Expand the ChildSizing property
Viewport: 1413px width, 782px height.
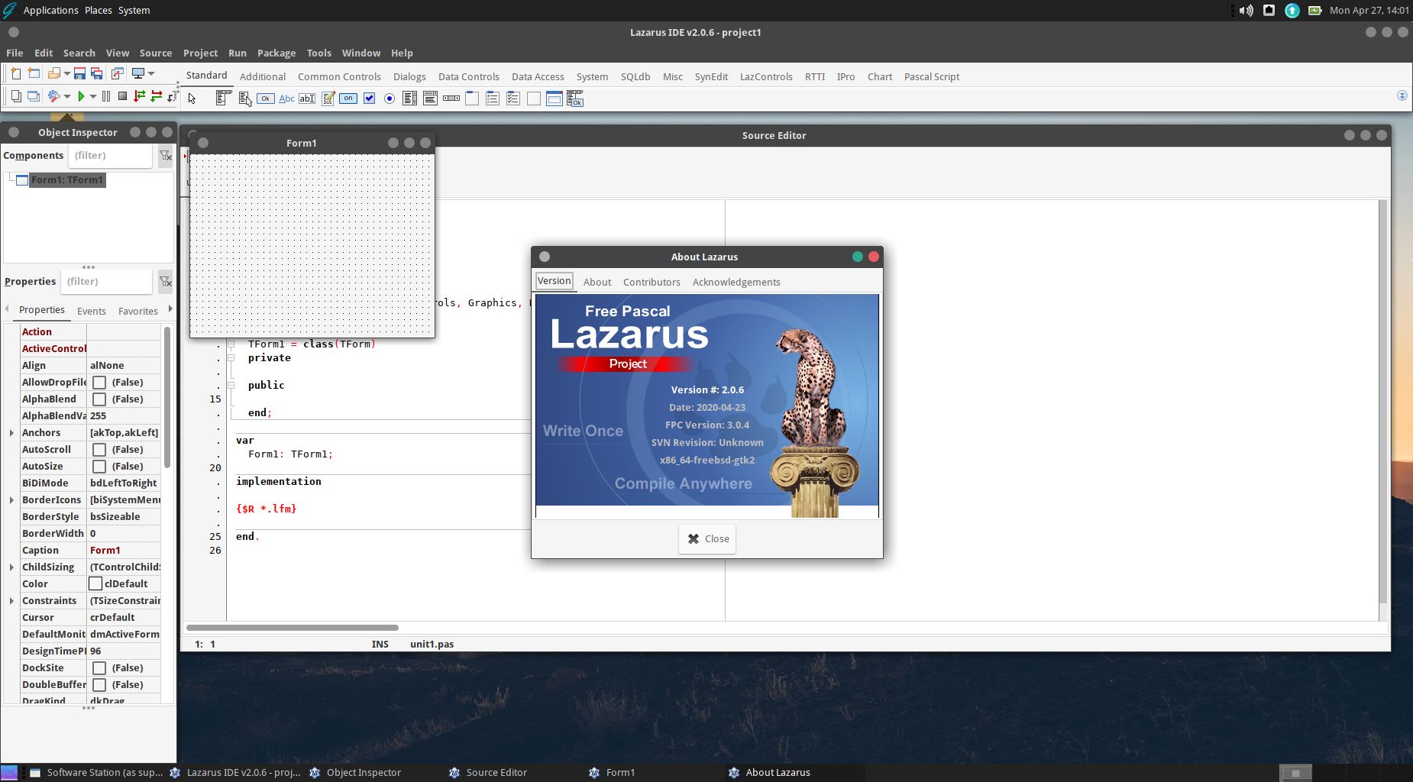[x=11, y=567]
